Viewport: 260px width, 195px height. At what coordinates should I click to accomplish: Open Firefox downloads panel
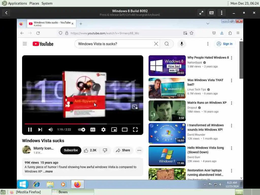pos(222,33)
